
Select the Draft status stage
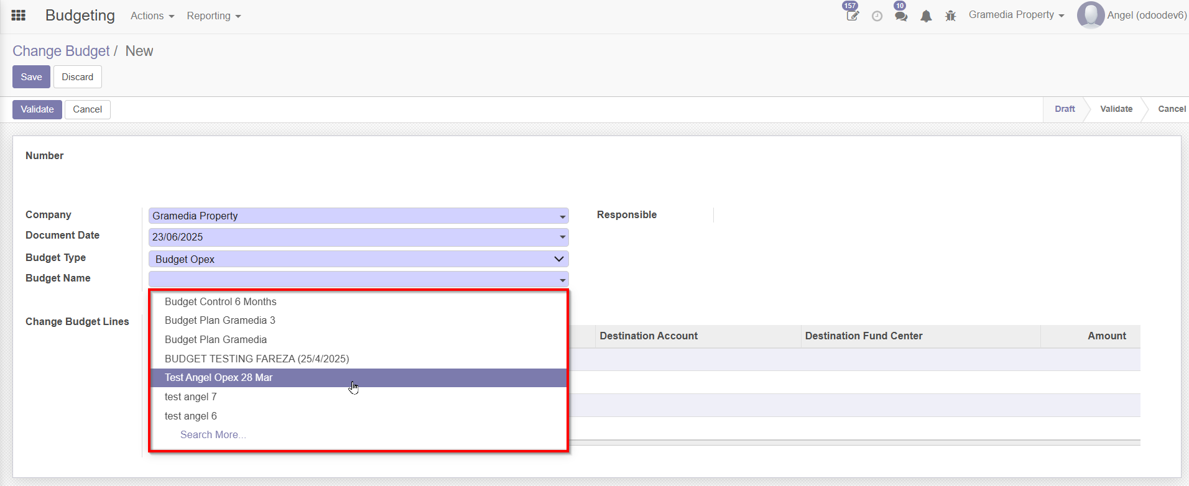[1065, 109]
